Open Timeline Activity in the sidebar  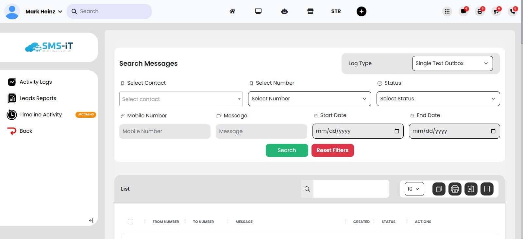pos(41,114)
